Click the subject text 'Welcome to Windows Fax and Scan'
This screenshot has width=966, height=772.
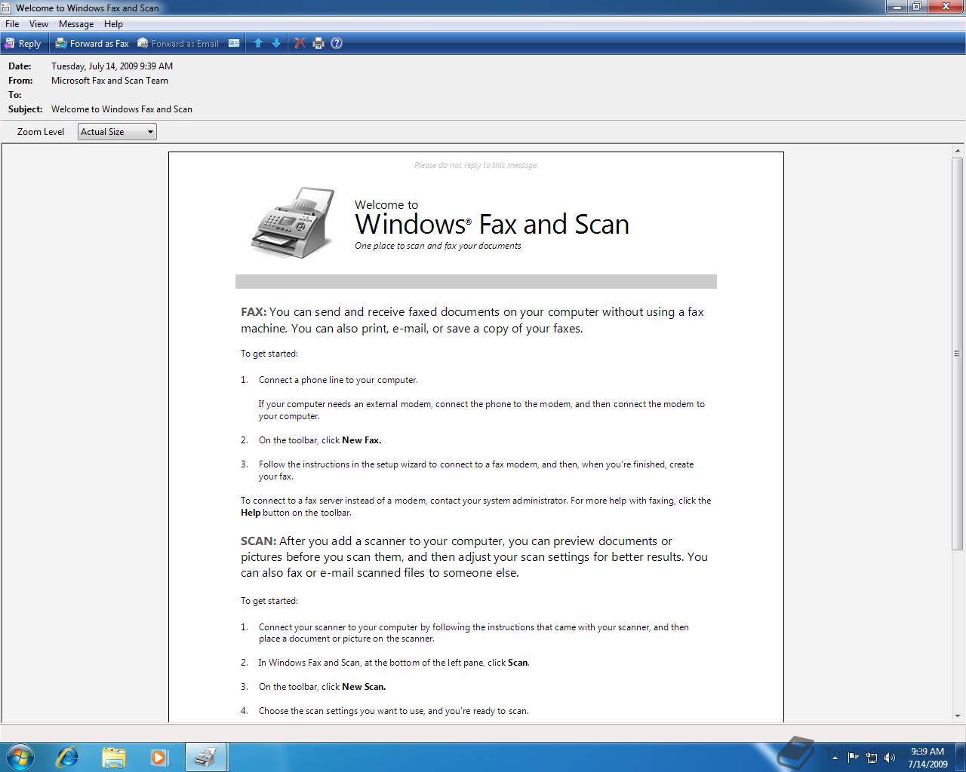coord(122,109)
